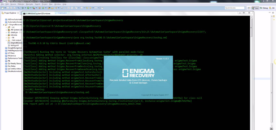The height and width of the screenshot is (130, 276).
Task: Click the Debug launch toolbar icon
Action: 23,8
